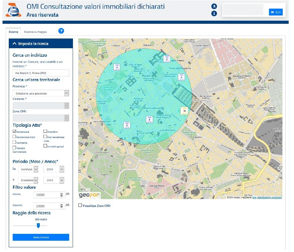Enable Visualizza Zone OMI checkbox

coord(80,205)
